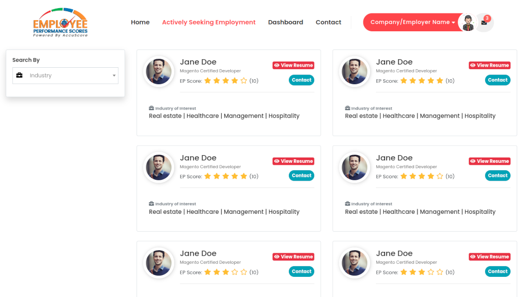Go to the Home page
This screenshot has height=297, width=523.
[x=140, y=22]
